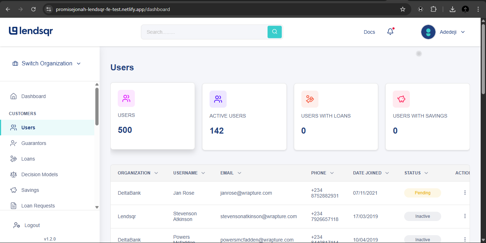Click the Adedeji profile avatar
This screenshot has height=243, width=486.
tap(428, 32)
